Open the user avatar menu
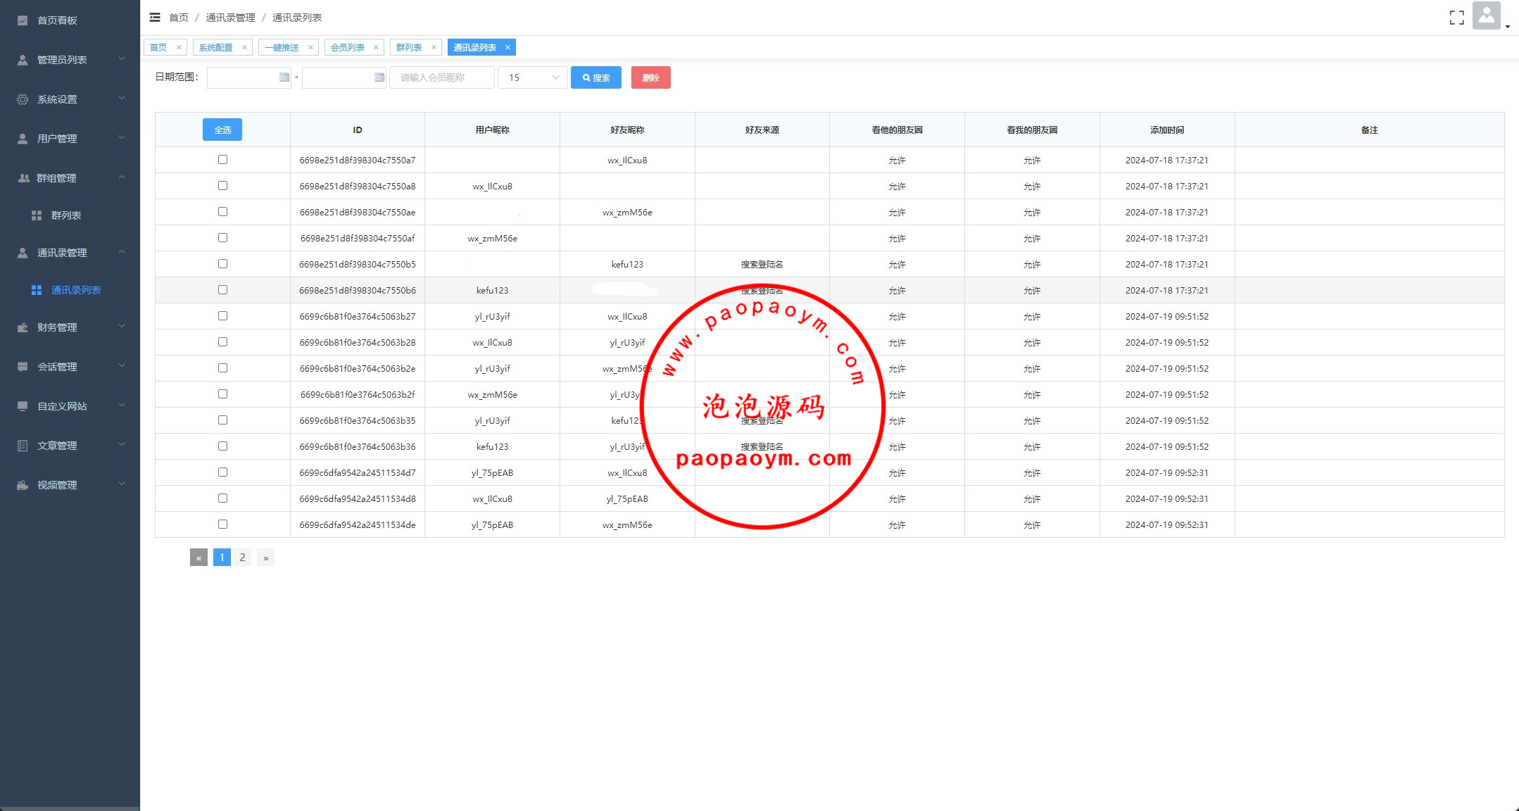This screenshot has height=811, width=1519. 1486,16
